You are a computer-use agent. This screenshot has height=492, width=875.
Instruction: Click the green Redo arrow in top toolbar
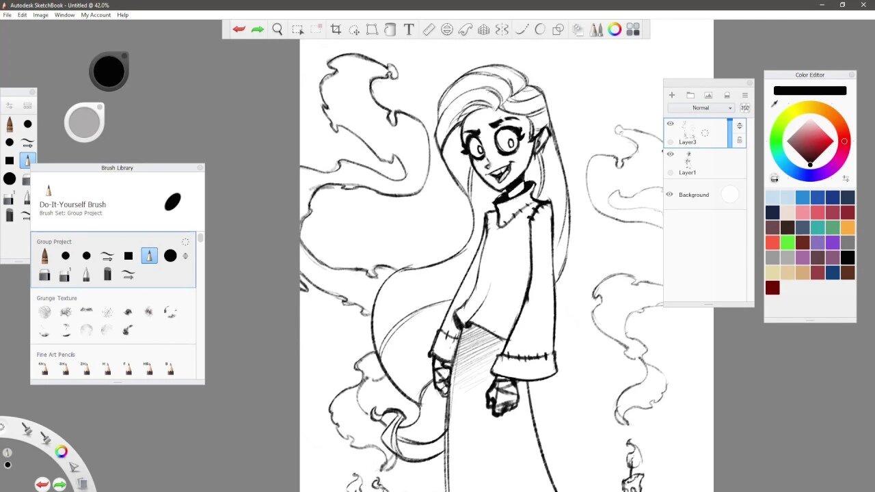click(258, 29)
